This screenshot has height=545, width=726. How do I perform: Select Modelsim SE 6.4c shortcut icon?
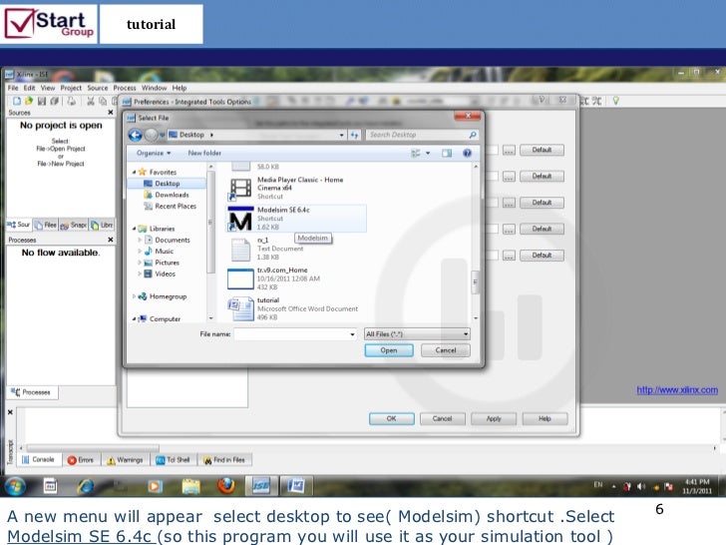(240, 219)
